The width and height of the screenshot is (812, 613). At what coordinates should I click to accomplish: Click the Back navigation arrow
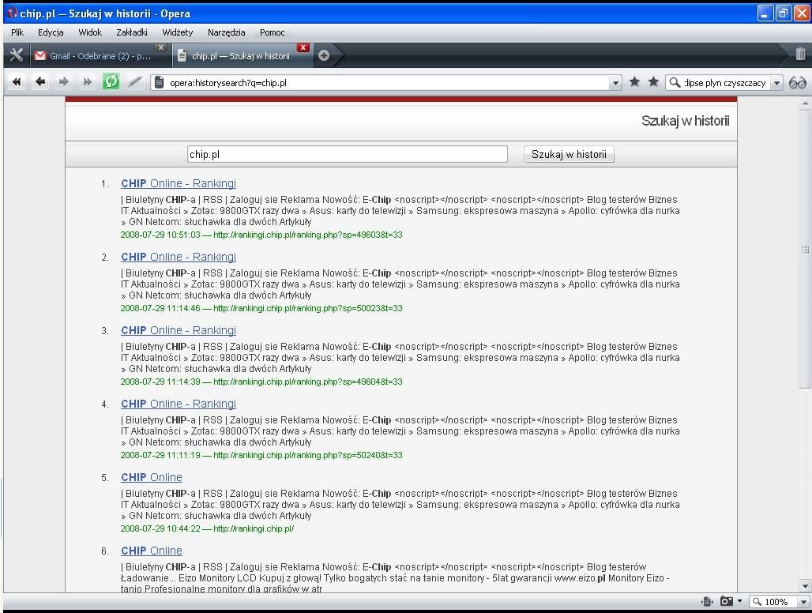coord(40,82)
